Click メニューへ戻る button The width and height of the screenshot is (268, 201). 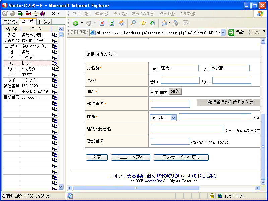tap(130, 157)
